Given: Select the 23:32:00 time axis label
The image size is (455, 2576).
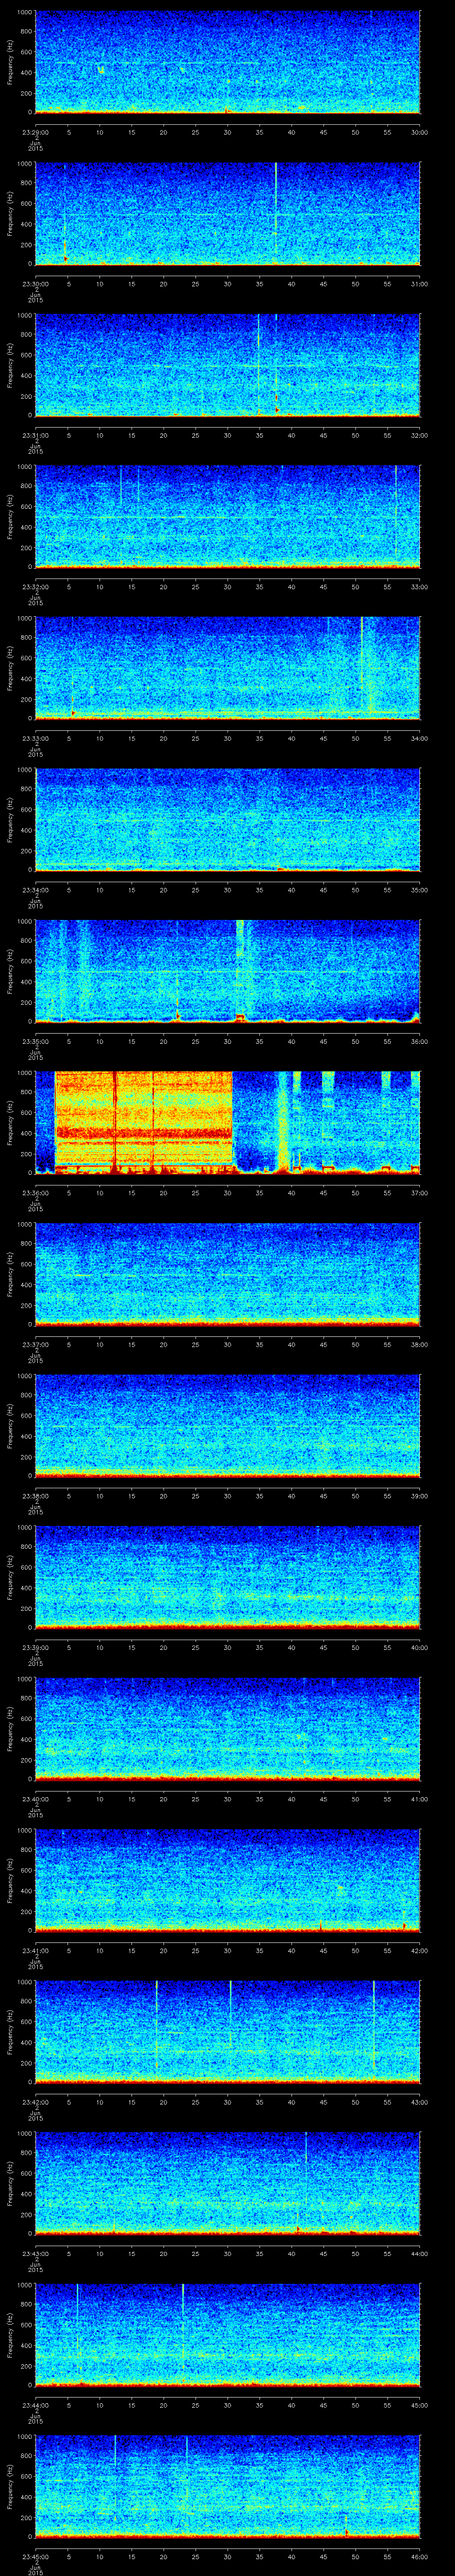Looking at the screenshot, I should click(x=35, y=586).
